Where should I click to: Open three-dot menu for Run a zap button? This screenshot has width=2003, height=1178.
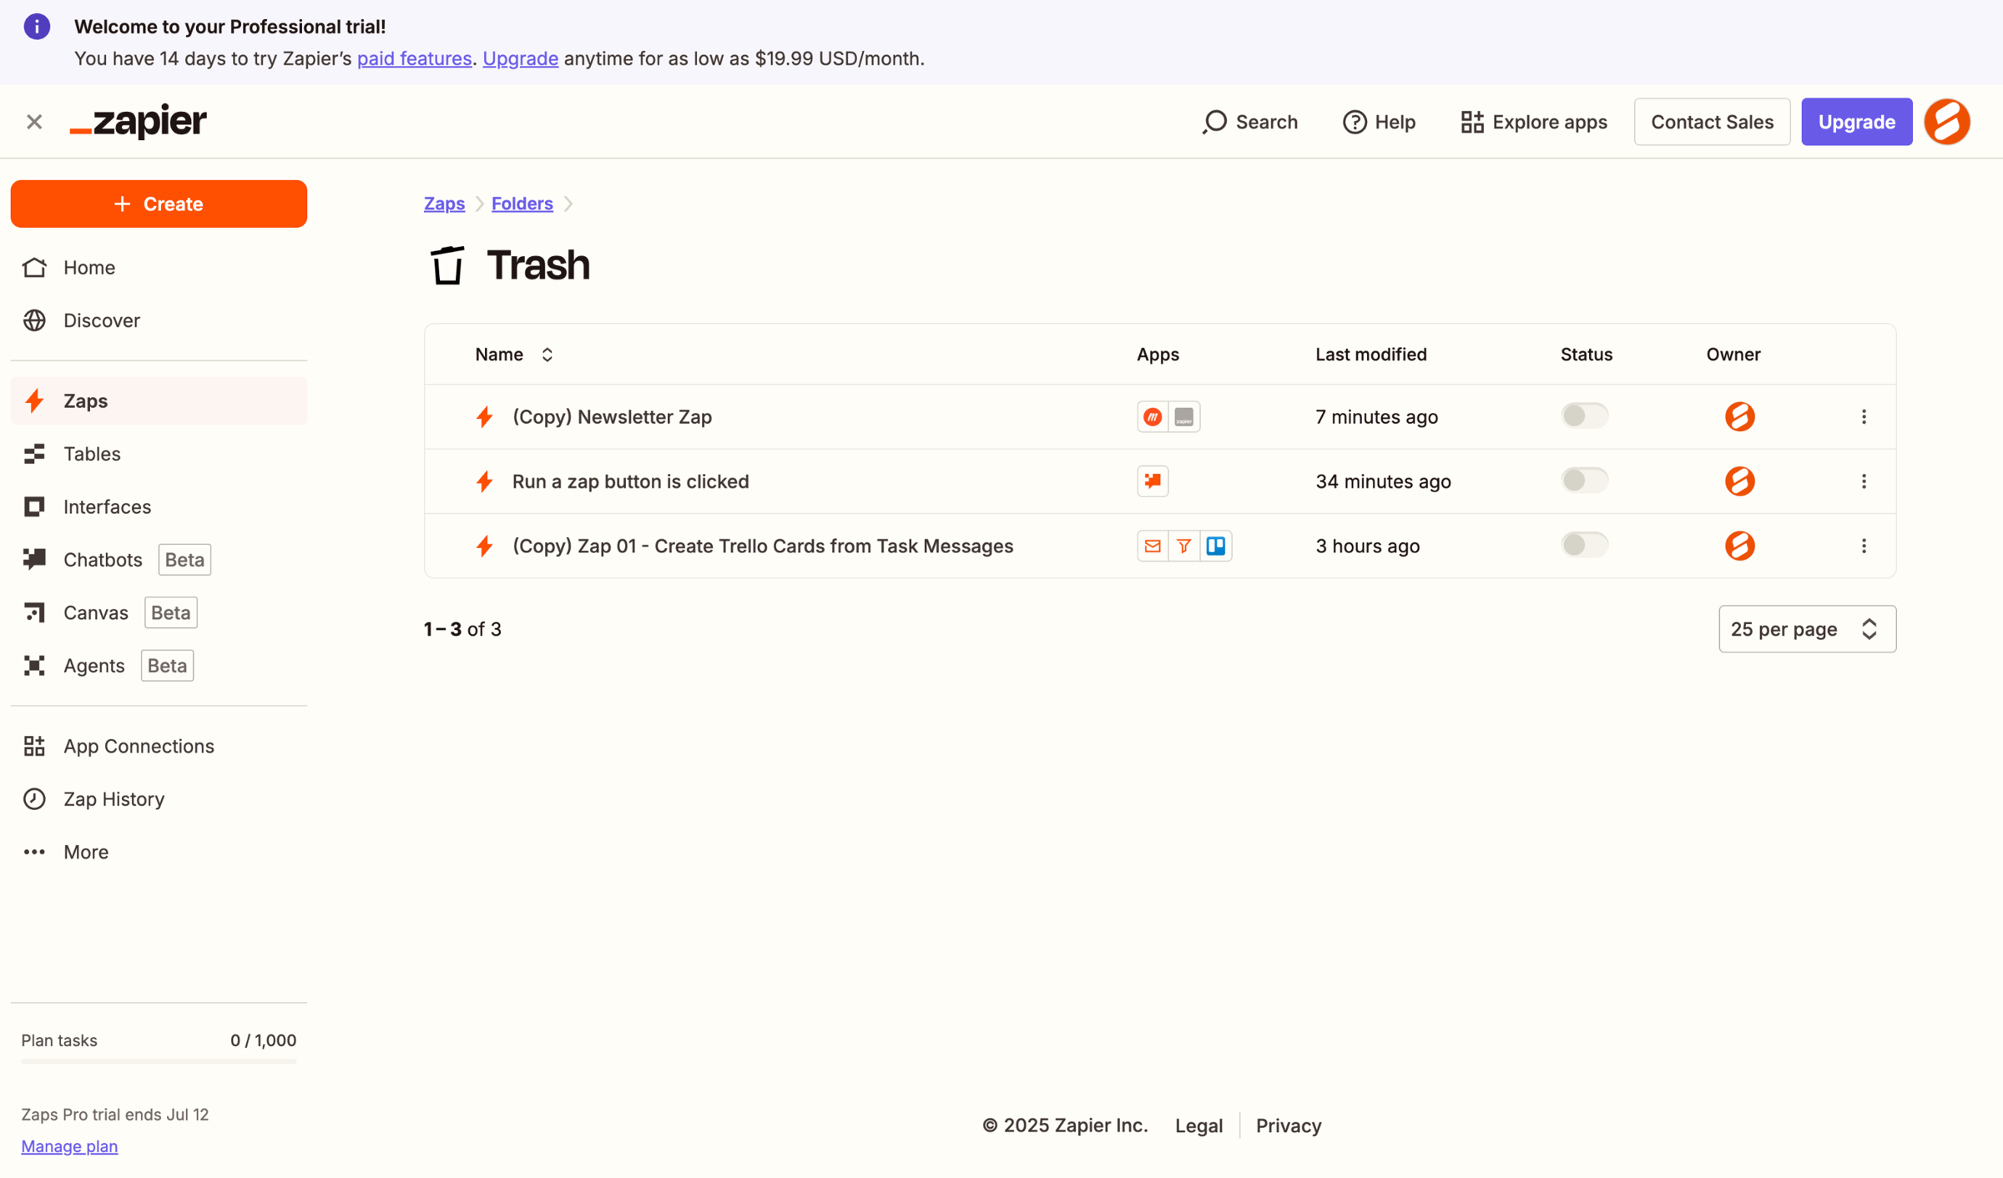1864,481
